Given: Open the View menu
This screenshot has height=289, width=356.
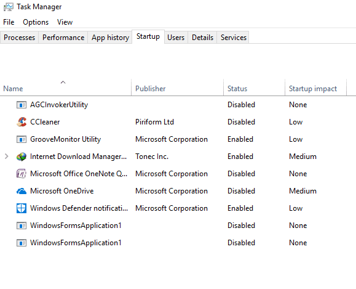Looking at the screenshot, I should pyautogui.click(x=65, y=22).
